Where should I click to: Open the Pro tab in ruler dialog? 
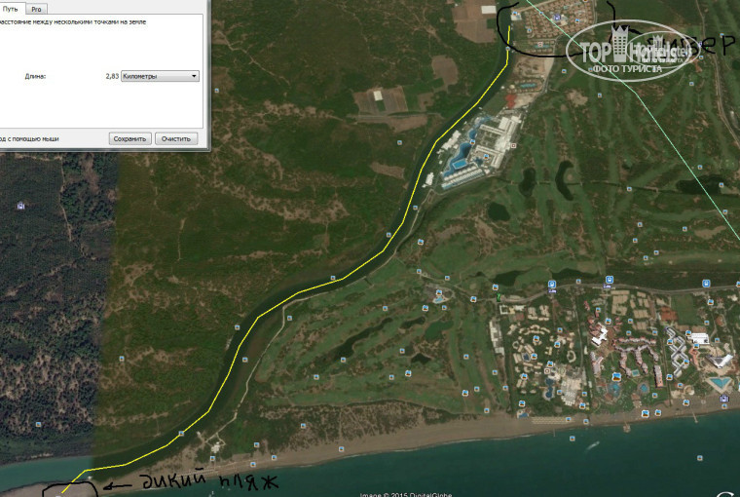(36, 9)
